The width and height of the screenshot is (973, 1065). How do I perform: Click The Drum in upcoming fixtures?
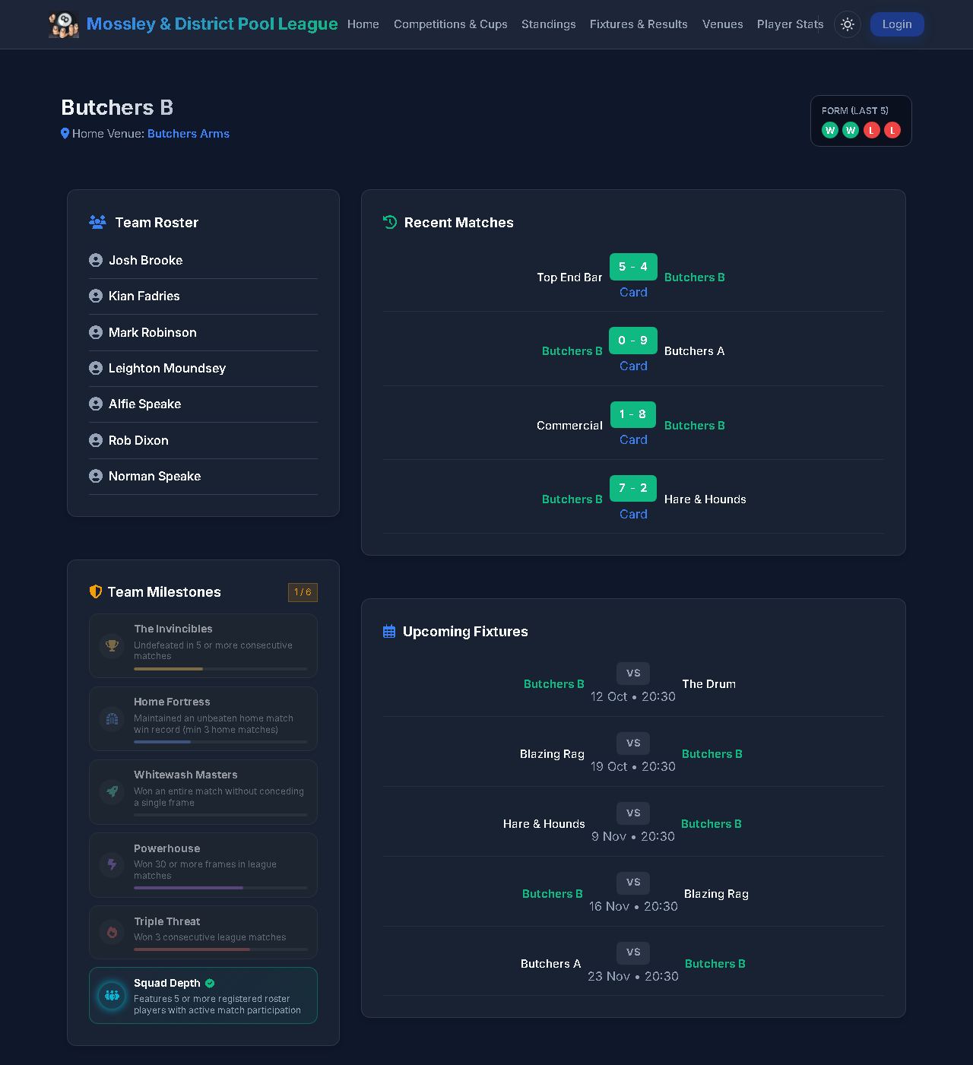[709, 684]
